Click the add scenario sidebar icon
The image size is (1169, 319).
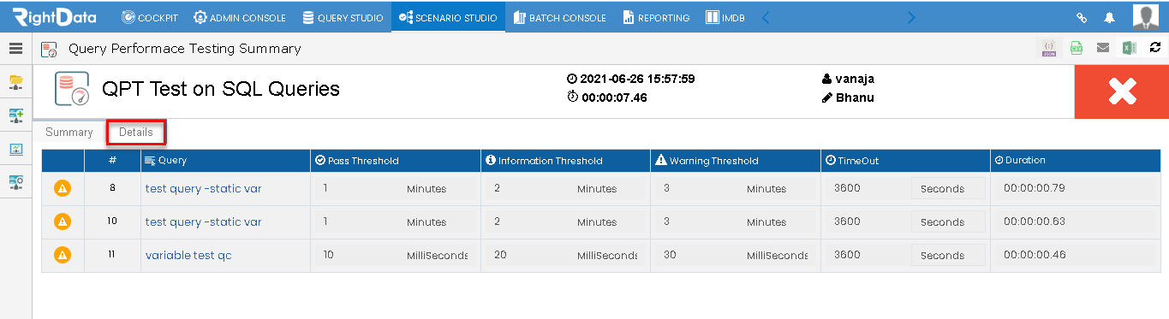(x=15, y=115)
